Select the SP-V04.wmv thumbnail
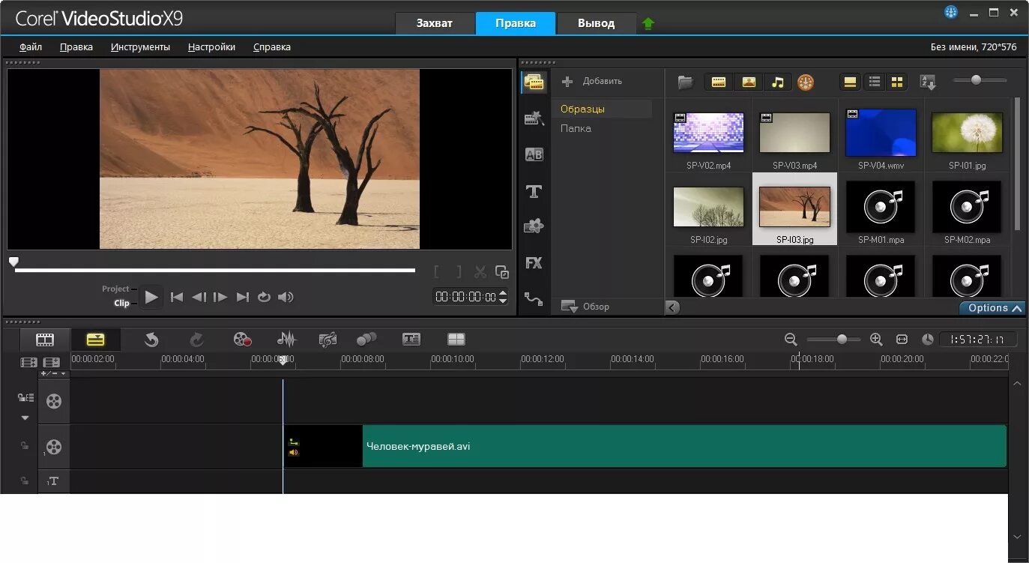Viewport: 1029px width, 563px height. [x=881, y=133]
